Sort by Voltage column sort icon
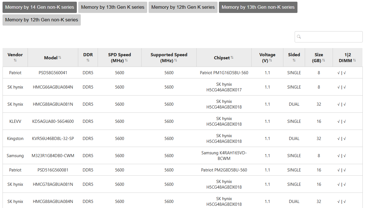 (270, 60)
